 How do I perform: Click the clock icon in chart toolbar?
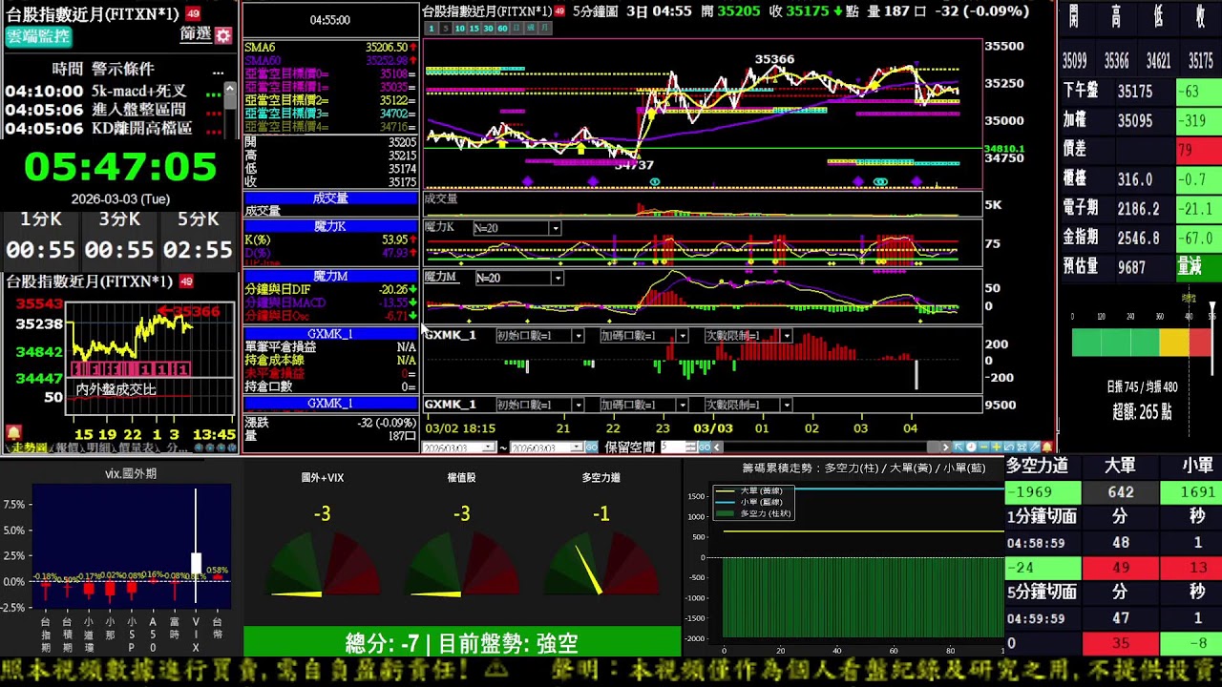971,447
